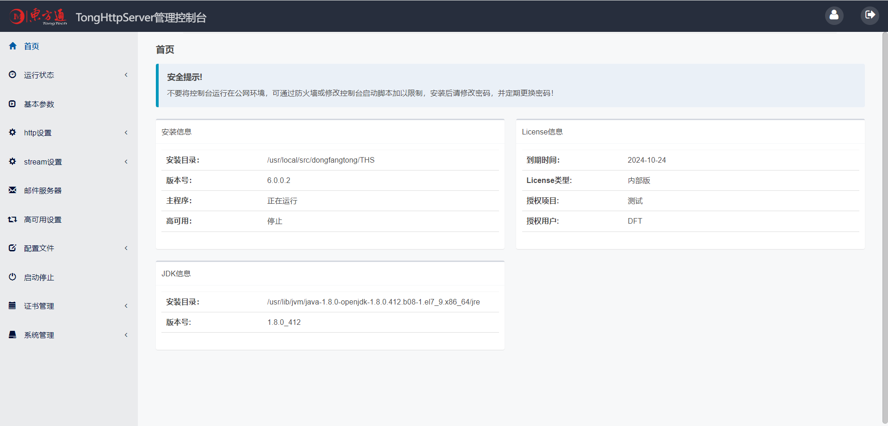The image size is (888, 426).
Task: Select 系统管理 menu label
Action: click(x=39, y=335)
